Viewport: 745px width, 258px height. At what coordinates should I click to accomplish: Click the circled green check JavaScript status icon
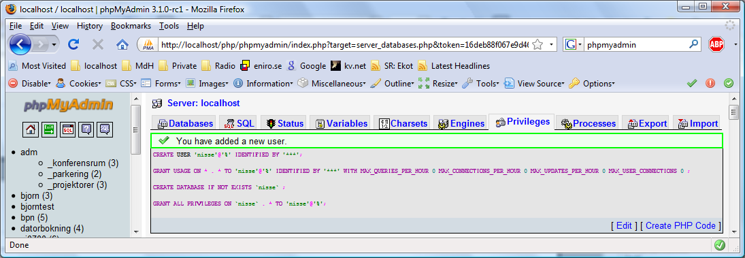(x=729, y=83)
